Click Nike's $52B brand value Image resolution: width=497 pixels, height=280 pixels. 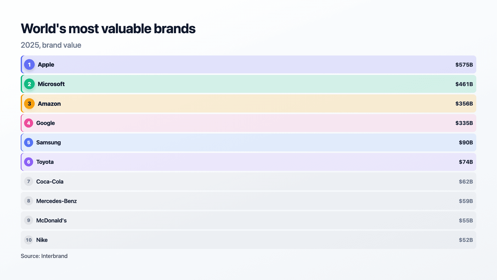click(x=466, y=240)
